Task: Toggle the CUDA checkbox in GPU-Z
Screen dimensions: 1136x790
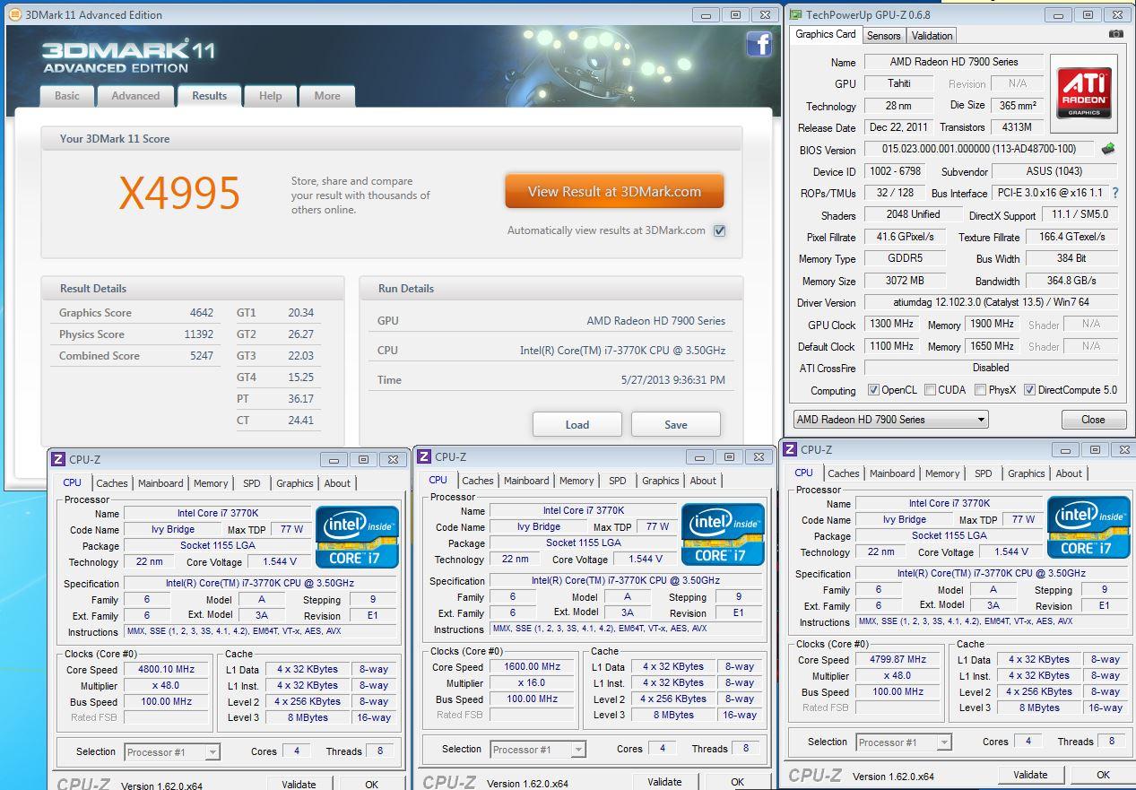Action: [x=930, y=390]
